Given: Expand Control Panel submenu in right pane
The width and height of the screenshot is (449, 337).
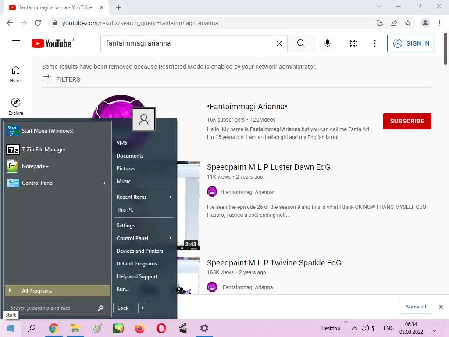Looking at the screenshot, I should pyautogui.click(x=171, y=238).
